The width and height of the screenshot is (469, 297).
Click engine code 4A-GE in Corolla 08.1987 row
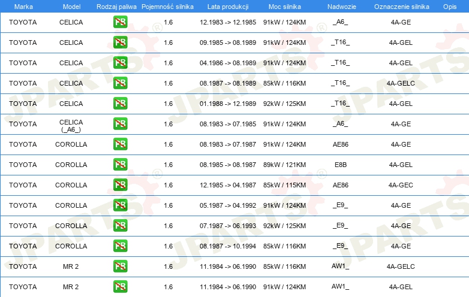(401, 246)
